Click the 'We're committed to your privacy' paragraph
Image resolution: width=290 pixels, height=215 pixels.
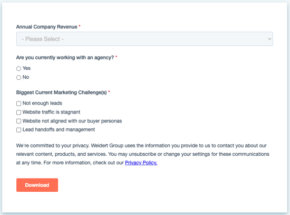click(x=142, y=154)
